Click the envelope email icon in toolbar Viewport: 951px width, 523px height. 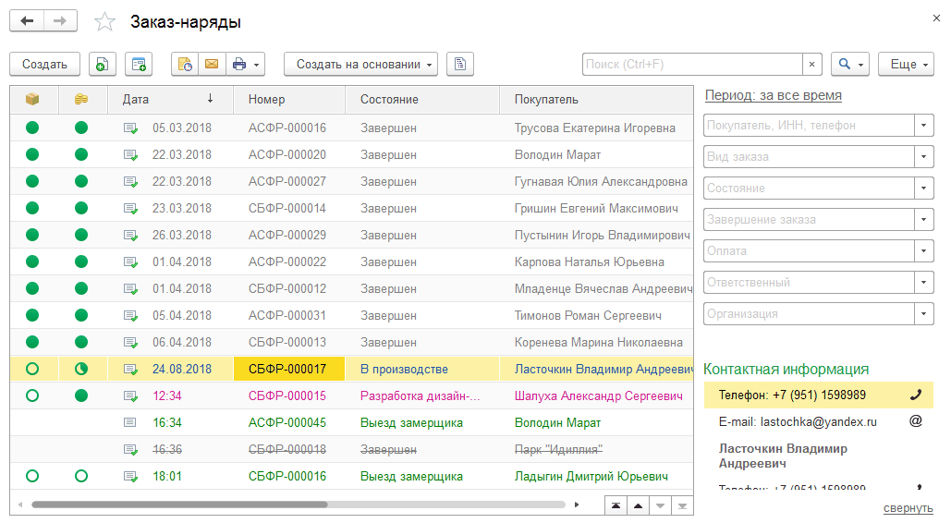pos(211,64)
